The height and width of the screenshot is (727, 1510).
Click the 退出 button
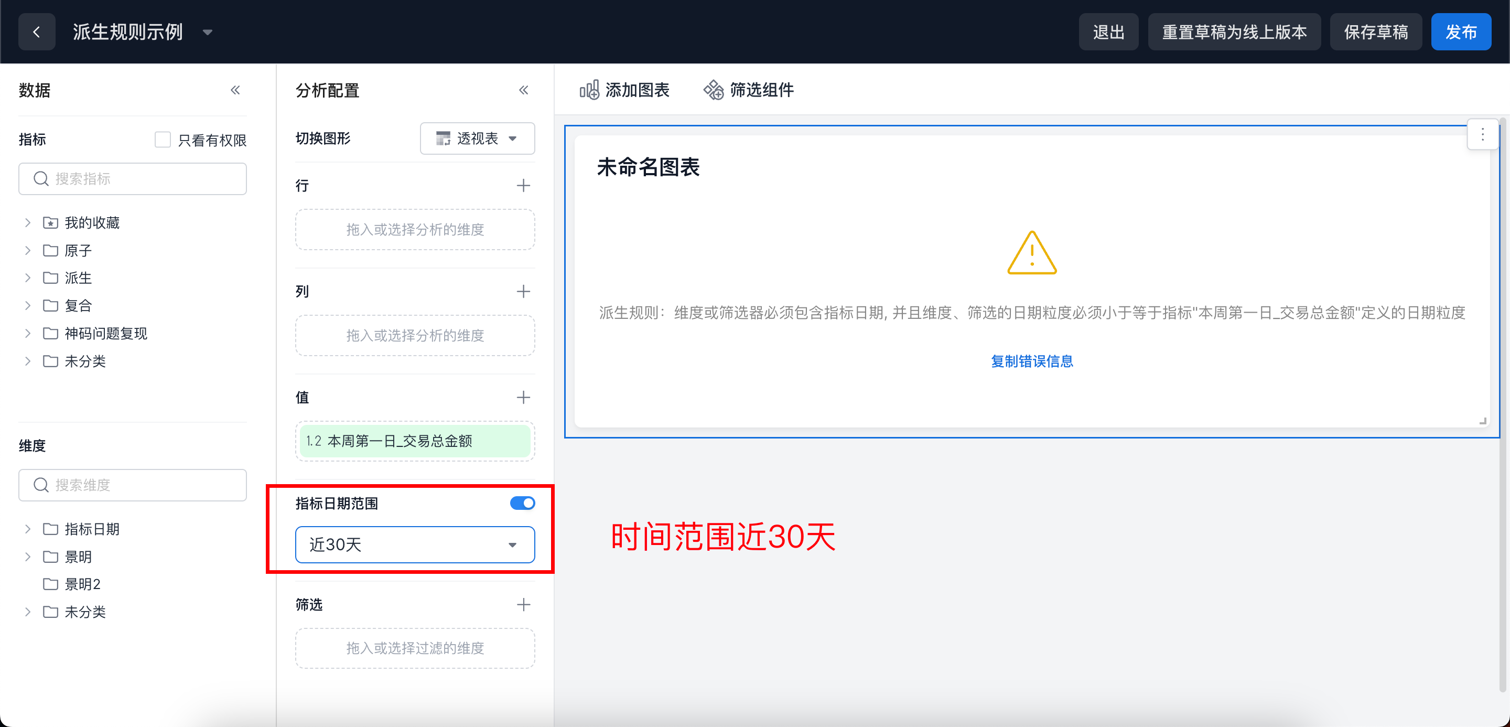coord(1108,31)
